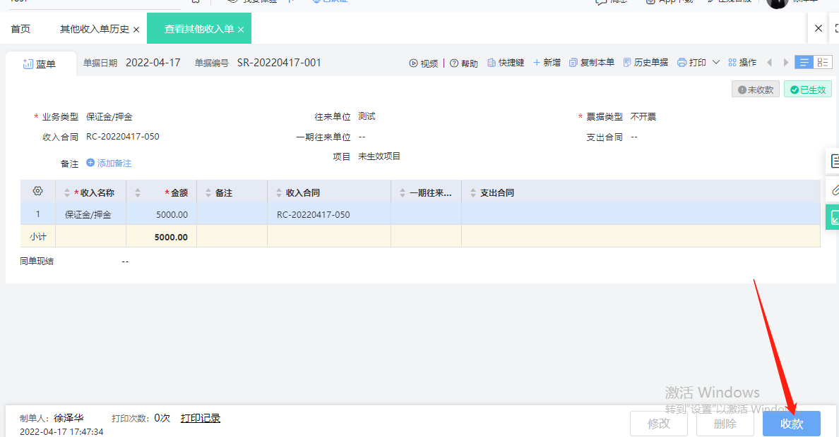Open 历史单据 historical documents
Image resolution: width=839 pixels, height=437 pixels.
(x=645, y=62)
